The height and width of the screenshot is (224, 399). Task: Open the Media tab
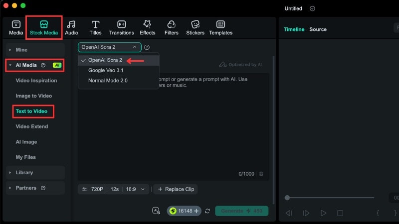click(x=16, y=28)
